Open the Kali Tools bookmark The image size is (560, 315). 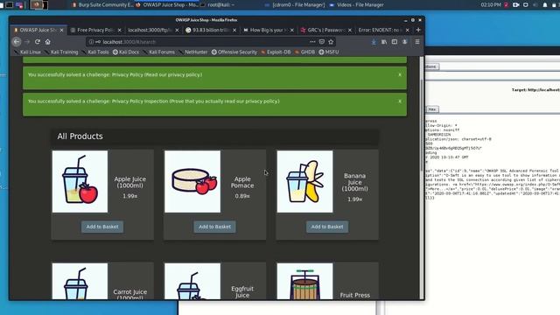pyautogui.click(x=95, y=52)
